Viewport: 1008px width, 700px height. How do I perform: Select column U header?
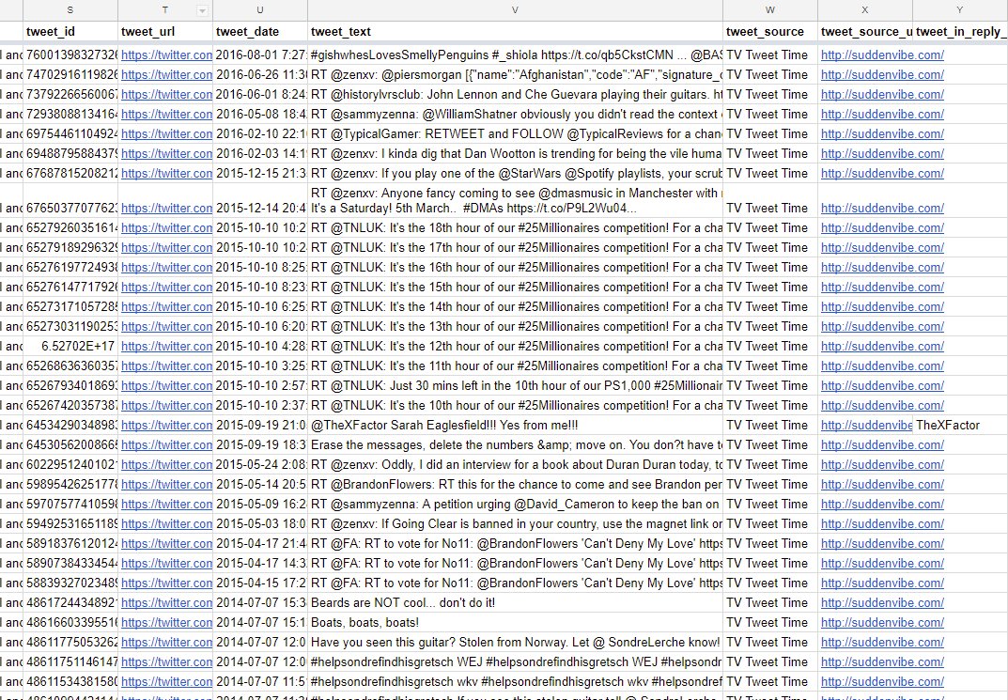259,10
